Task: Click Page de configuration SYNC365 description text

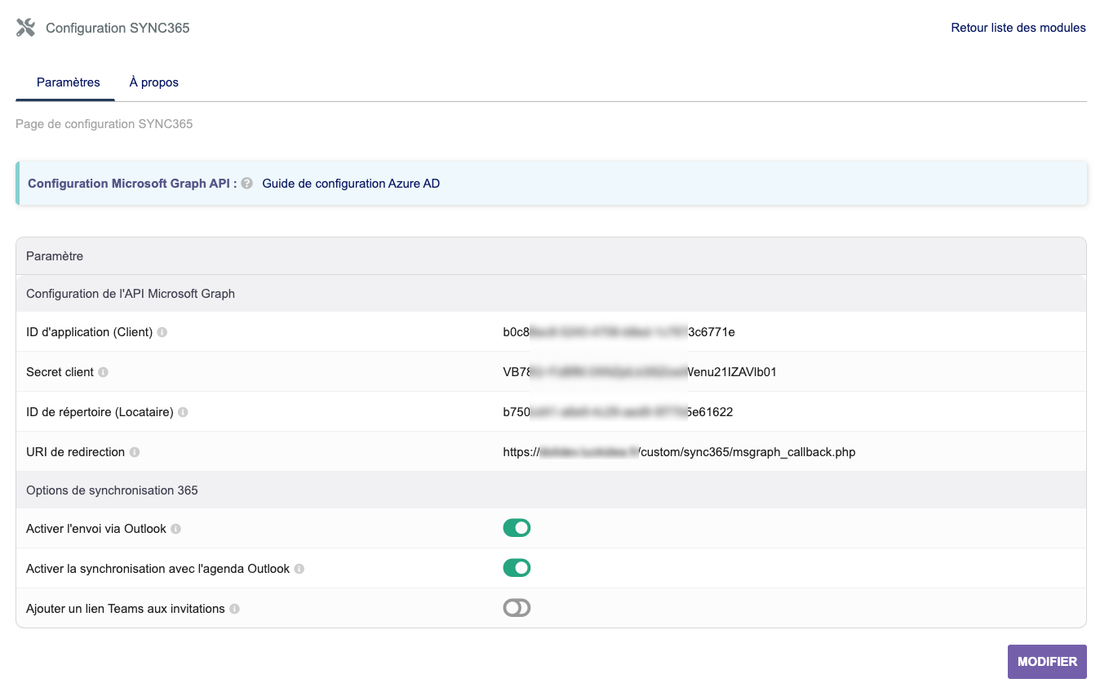Action: click(x=104, y=124)
